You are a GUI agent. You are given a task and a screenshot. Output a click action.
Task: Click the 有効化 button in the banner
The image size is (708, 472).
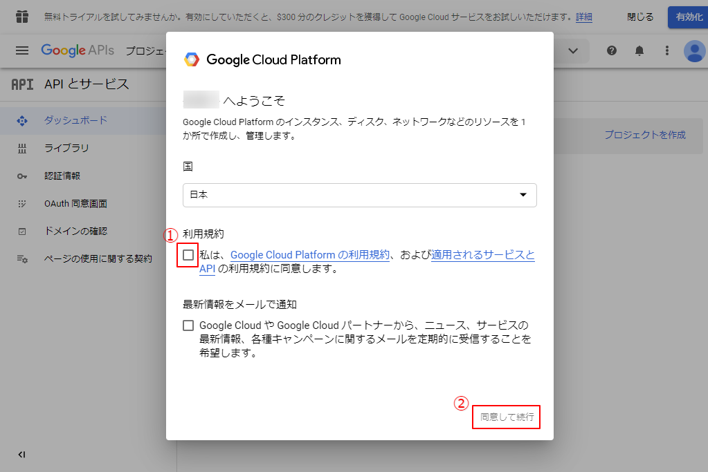coord(689,17)
